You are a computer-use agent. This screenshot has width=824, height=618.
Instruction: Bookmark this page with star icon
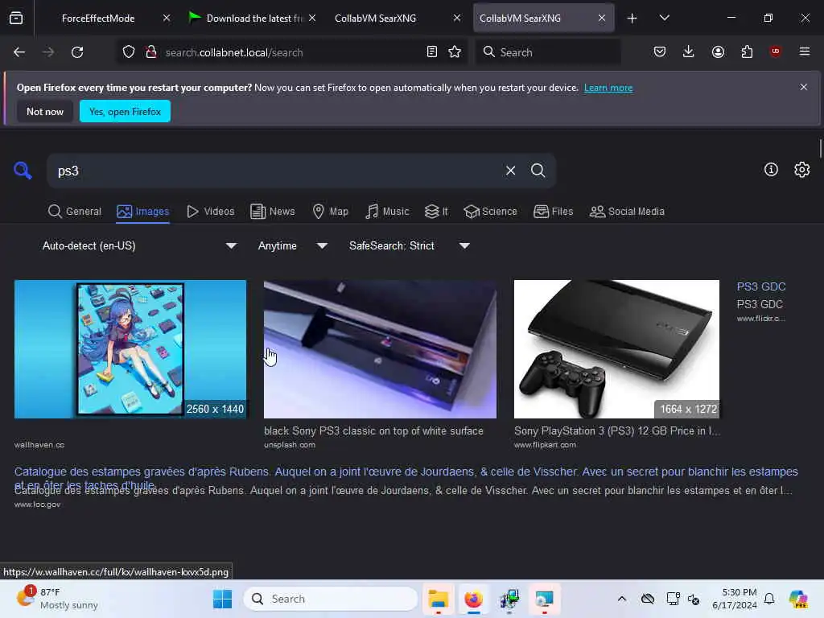455,52
